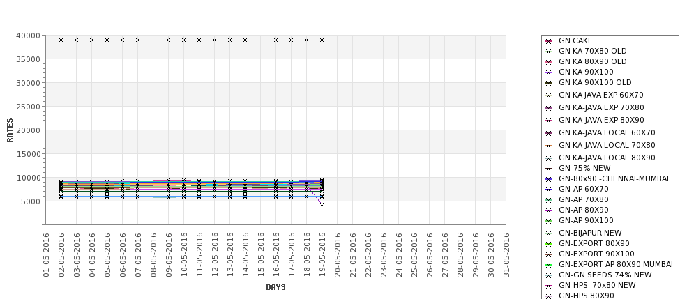Click the 10-05-2016 date label
This screenshot has width=680, height=299.
tap(184, 255)
